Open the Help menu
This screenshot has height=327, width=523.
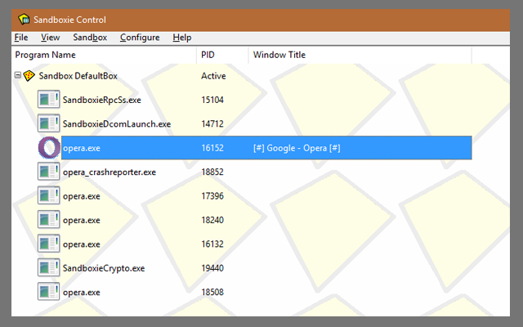pos(182,38)
